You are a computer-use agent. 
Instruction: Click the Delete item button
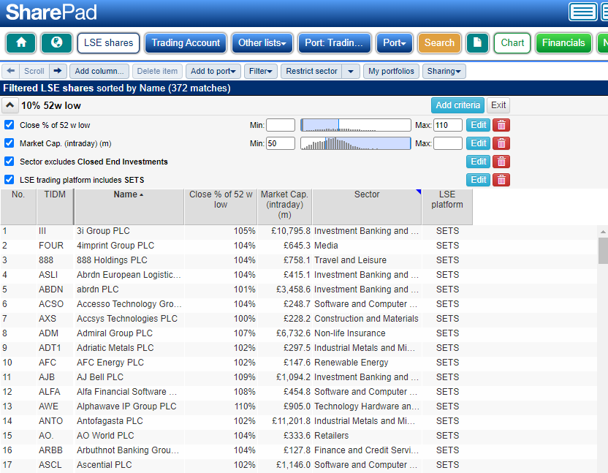tap(157, 71)
